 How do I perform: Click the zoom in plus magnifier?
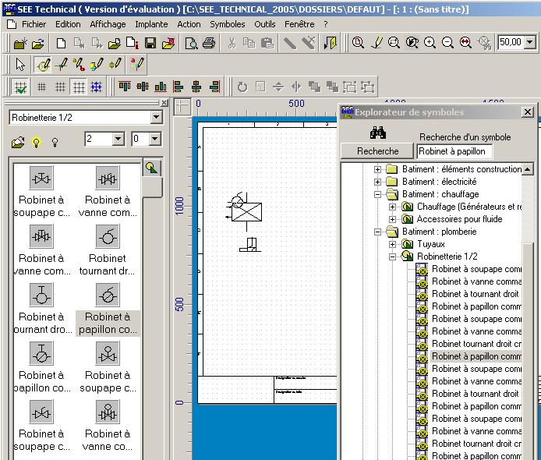430,43
